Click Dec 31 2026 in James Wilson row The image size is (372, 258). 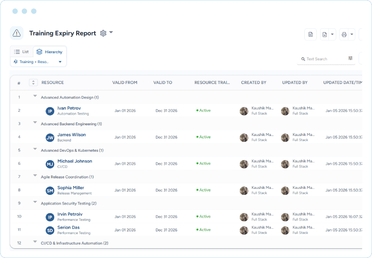pyautogui.click(x=167, y=137)
